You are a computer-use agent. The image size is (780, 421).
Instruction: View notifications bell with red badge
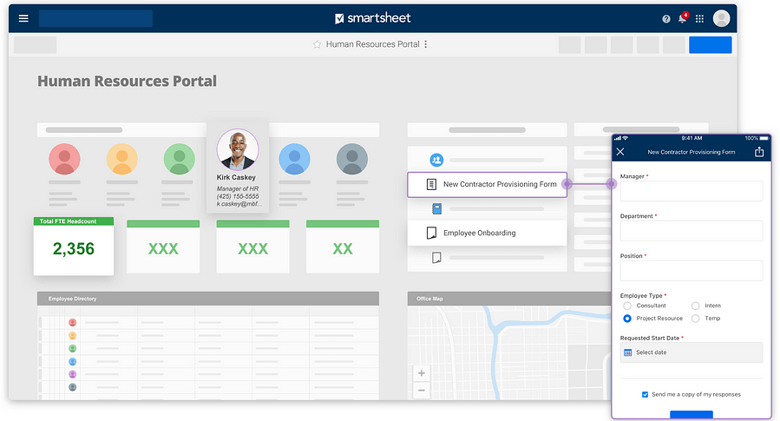(683, 18)
